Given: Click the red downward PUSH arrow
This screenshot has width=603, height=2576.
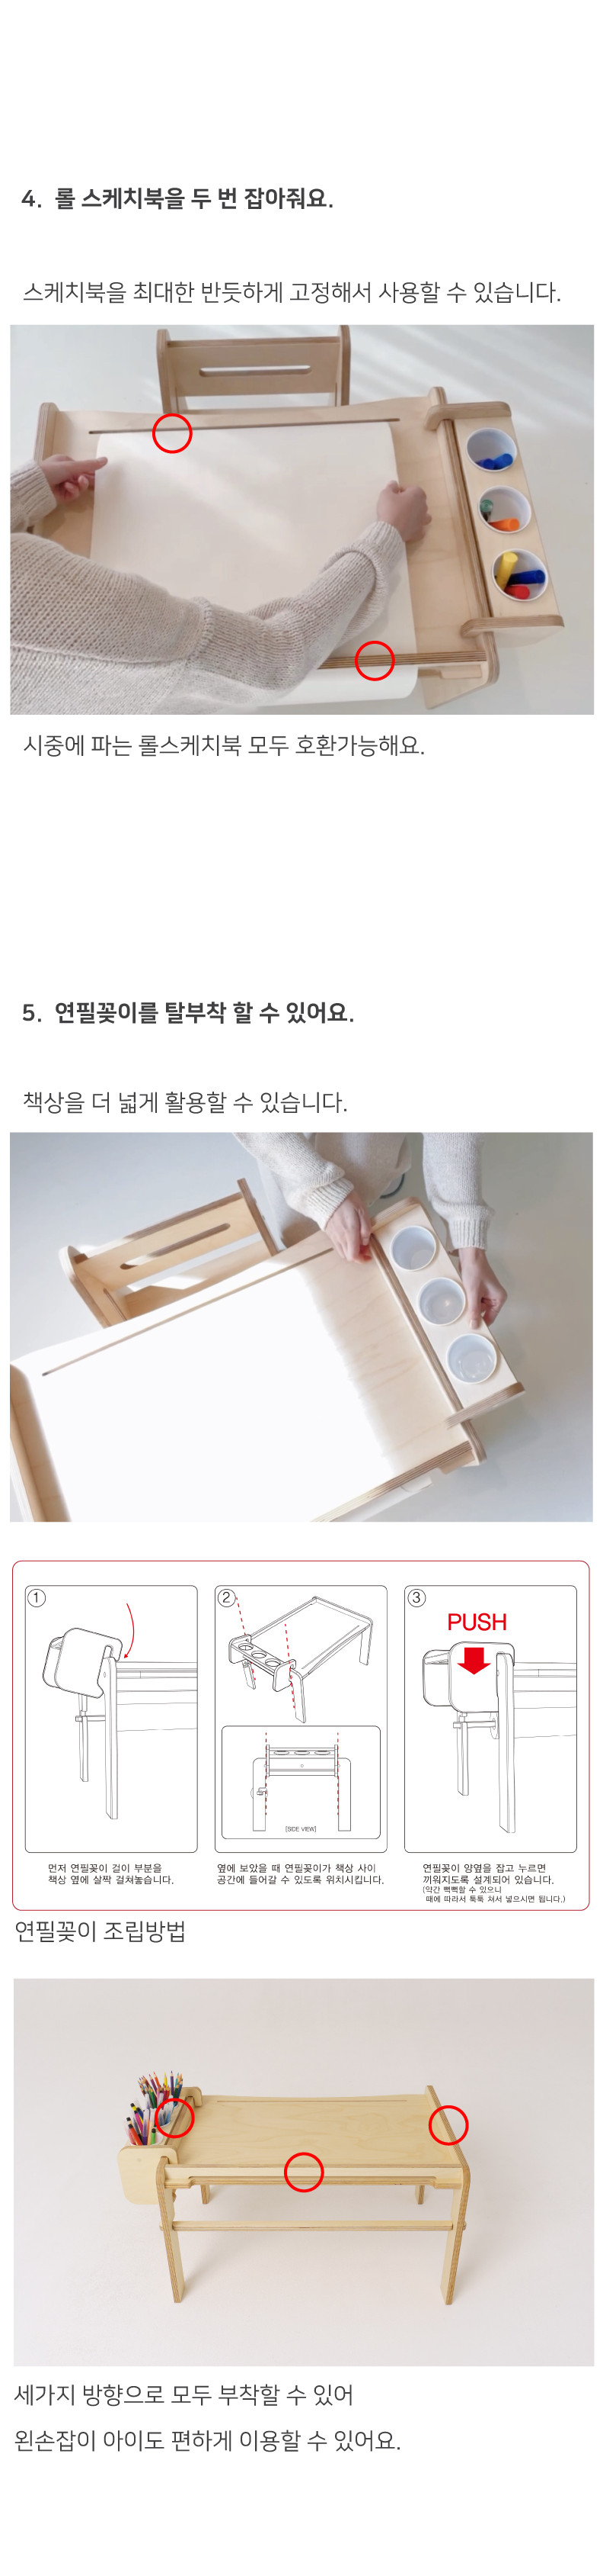Looking at the screenshot, I should (474, 1661).
